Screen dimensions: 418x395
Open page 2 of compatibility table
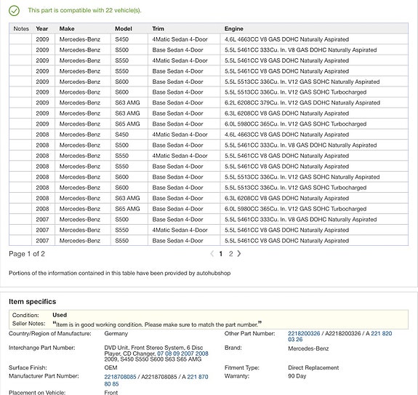pyautogui.click(x=231, y=254)
